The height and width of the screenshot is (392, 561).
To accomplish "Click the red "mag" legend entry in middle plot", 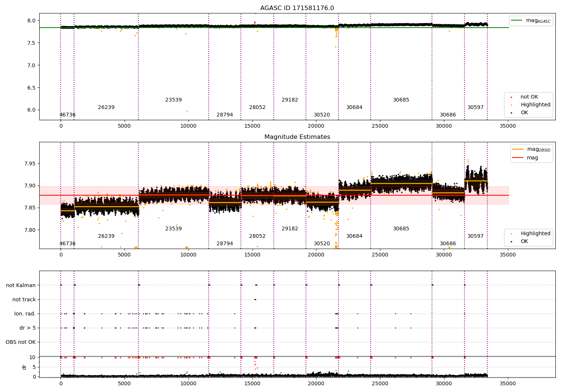I will [525, 158].
